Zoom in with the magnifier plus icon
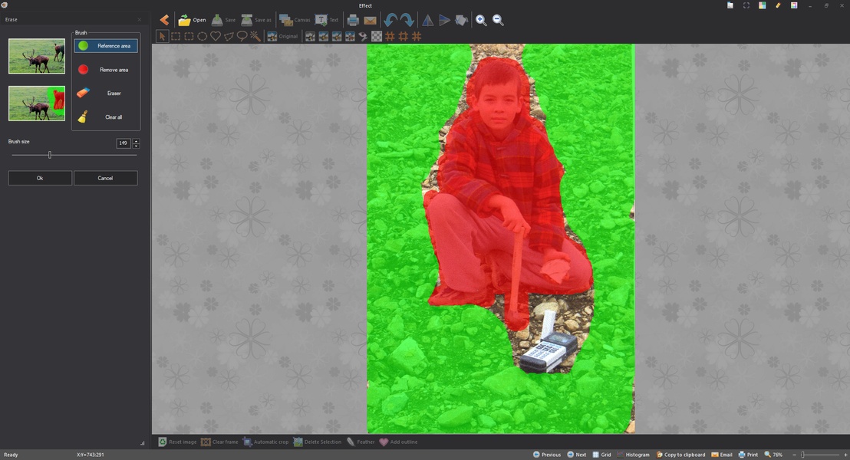This screenshot has width=850, height=460. coord(481,20)
